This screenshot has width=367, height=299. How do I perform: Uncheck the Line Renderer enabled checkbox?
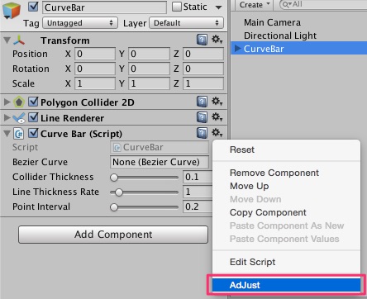click(x=33, y=117)
